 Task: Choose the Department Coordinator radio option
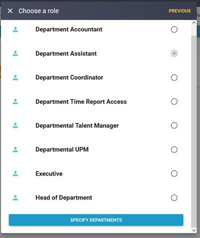tap(174, 77)
